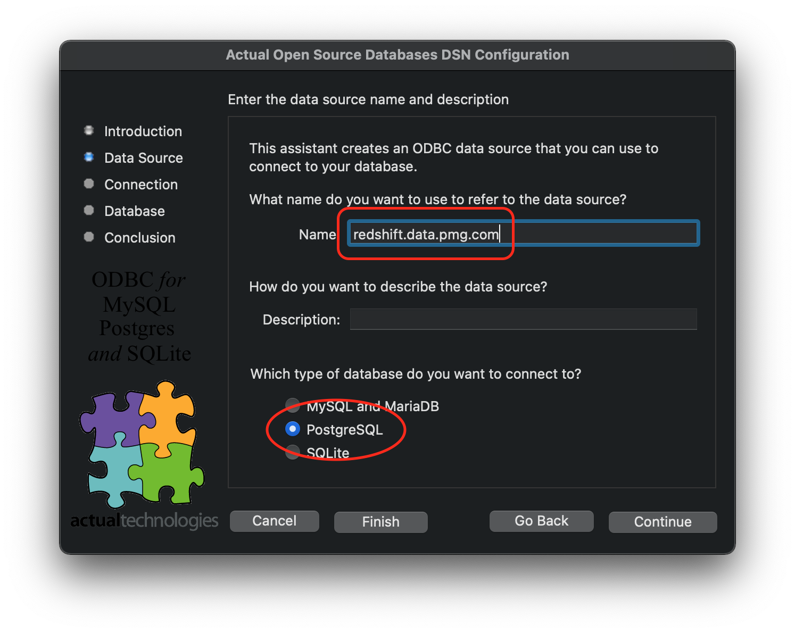Click the 'ODBC for MySQL Postgres and SQLite' text
This screenshot has height=633, width=795.
coord(139,317)
